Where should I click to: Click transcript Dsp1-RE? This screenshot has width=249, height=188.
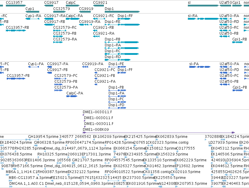pyautogui.click(x=122, y=25)
